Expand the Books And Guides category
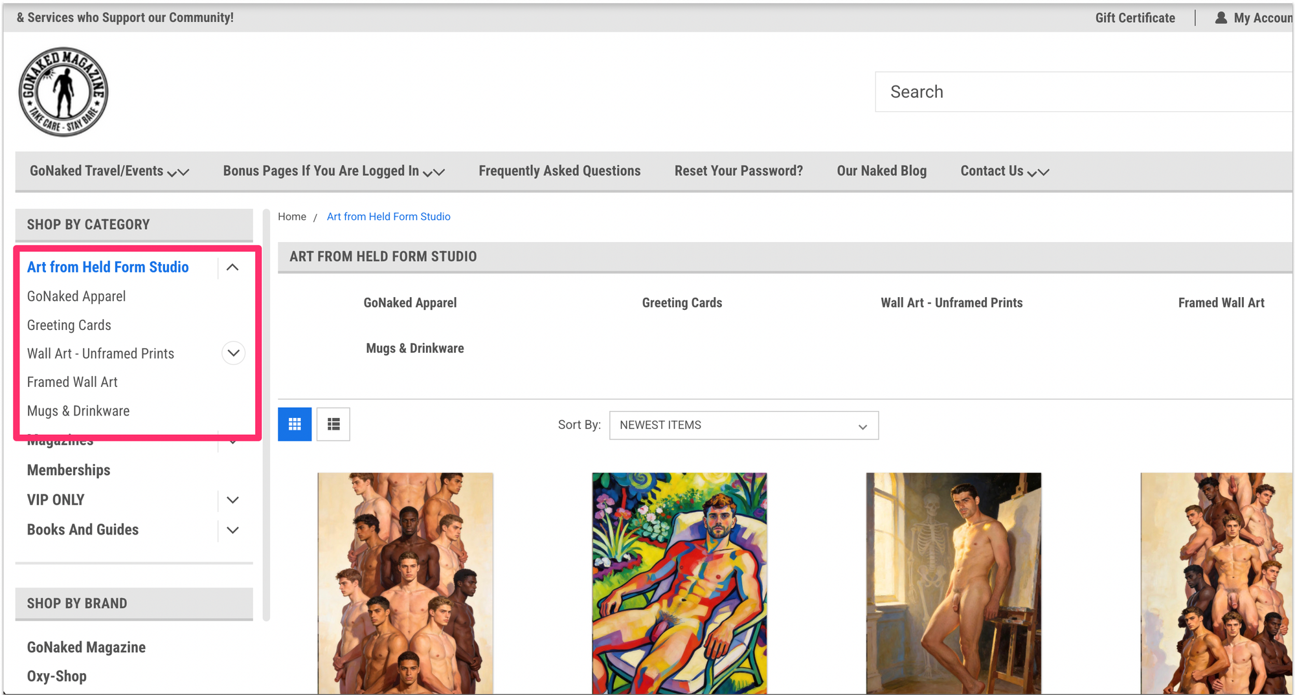The width and height of the screenshot is (1295, 695). click(233, 530)
